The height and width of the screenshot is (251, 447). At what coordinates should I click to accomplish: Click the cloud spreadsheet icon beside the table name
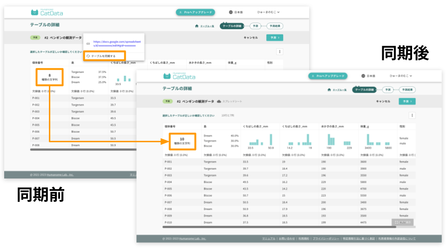(x=219, y=101)
